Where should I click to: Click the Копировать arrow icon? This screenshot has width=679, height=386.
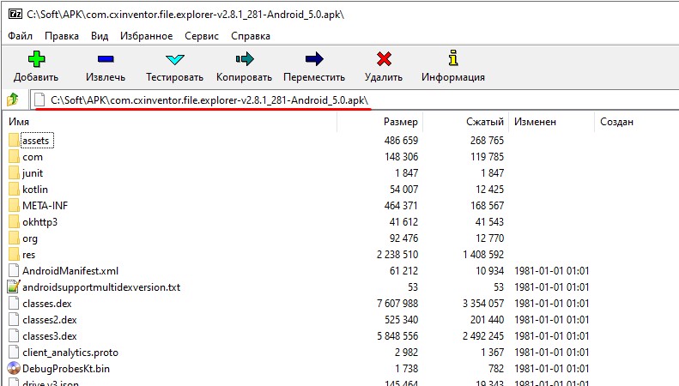245,59
